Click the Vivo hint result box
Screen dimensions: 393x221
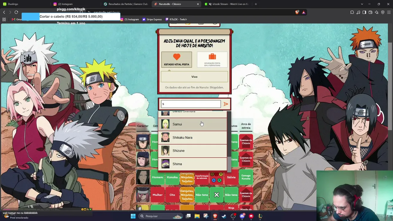(194, 77)
